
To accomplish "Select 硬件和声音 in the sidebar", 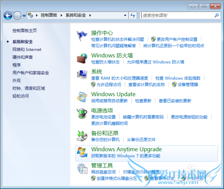I will (x=22, y=57).
